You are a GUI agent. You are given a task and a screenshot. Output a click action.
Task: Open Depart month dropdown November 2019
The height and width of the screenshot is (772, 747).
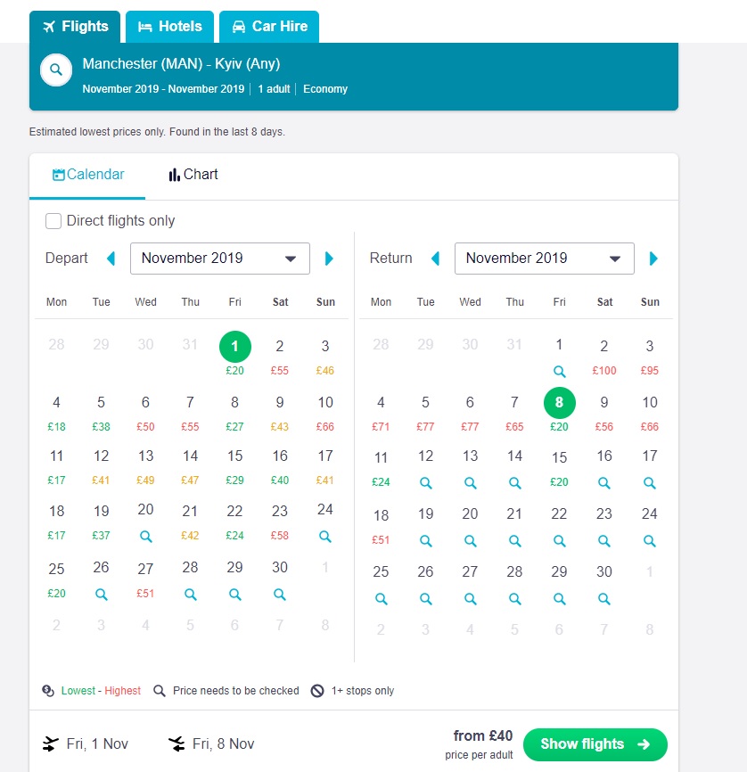pos(219,259)
